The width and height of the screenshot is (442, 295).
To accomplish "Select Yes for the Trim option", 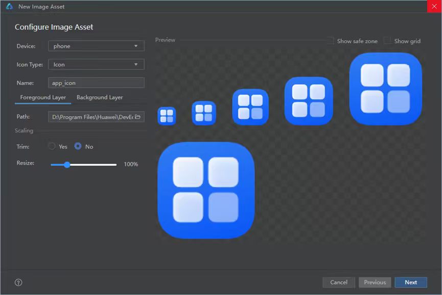I will [52, 146].
